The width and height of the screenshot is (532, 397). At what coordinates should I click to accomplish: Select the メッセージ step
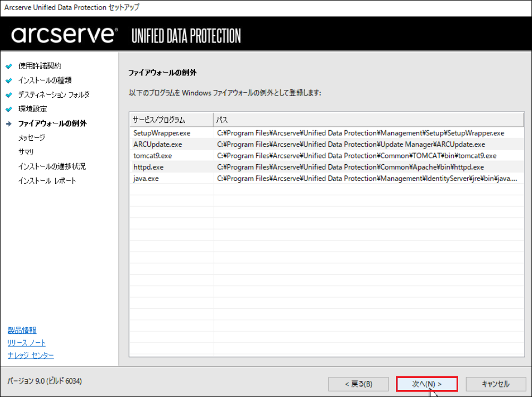31,138
